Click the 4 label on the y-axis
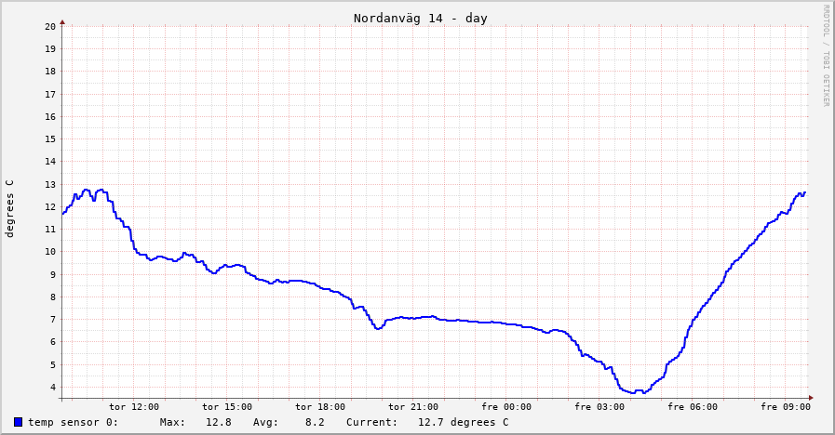 click(53, 387)
